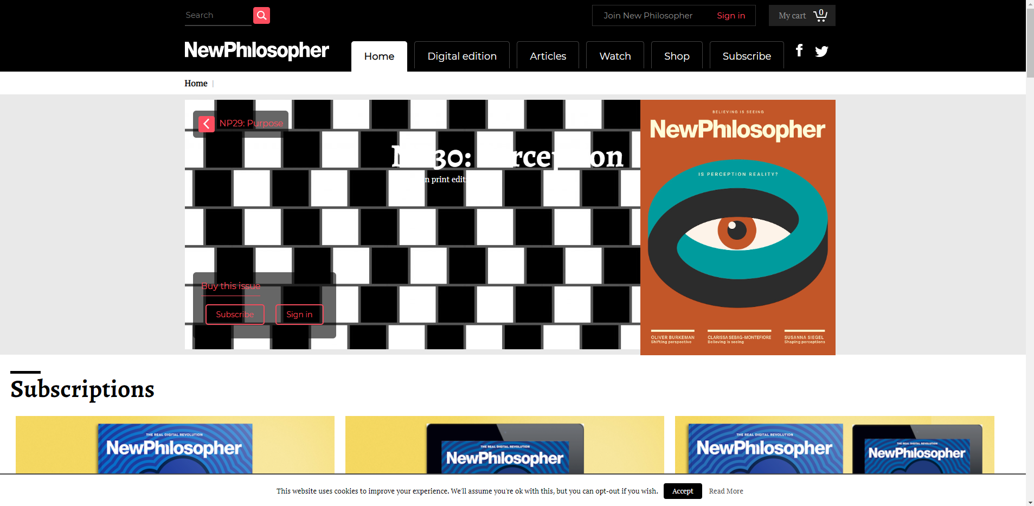
Task: Click the red search magnifier icon
Action: 261,15
